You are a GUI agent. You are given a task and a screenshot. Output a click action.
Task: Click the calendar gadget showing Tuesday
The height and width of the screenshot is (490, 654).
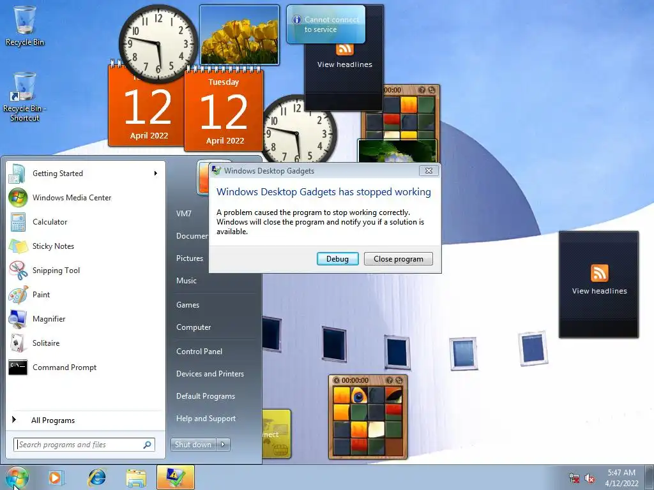point(224,110)
